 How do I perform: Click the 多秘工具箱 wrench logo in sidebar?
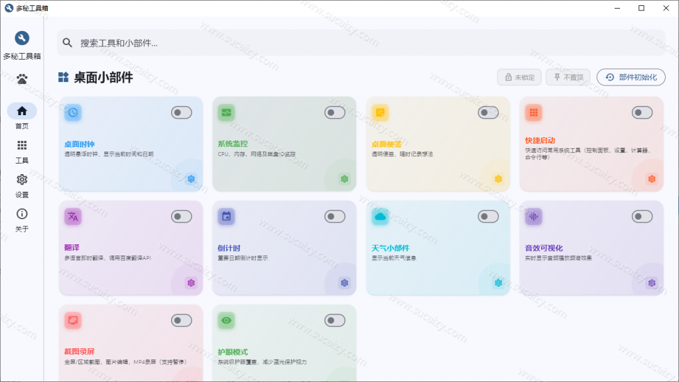pyautogui.click(x=22, y=38)
